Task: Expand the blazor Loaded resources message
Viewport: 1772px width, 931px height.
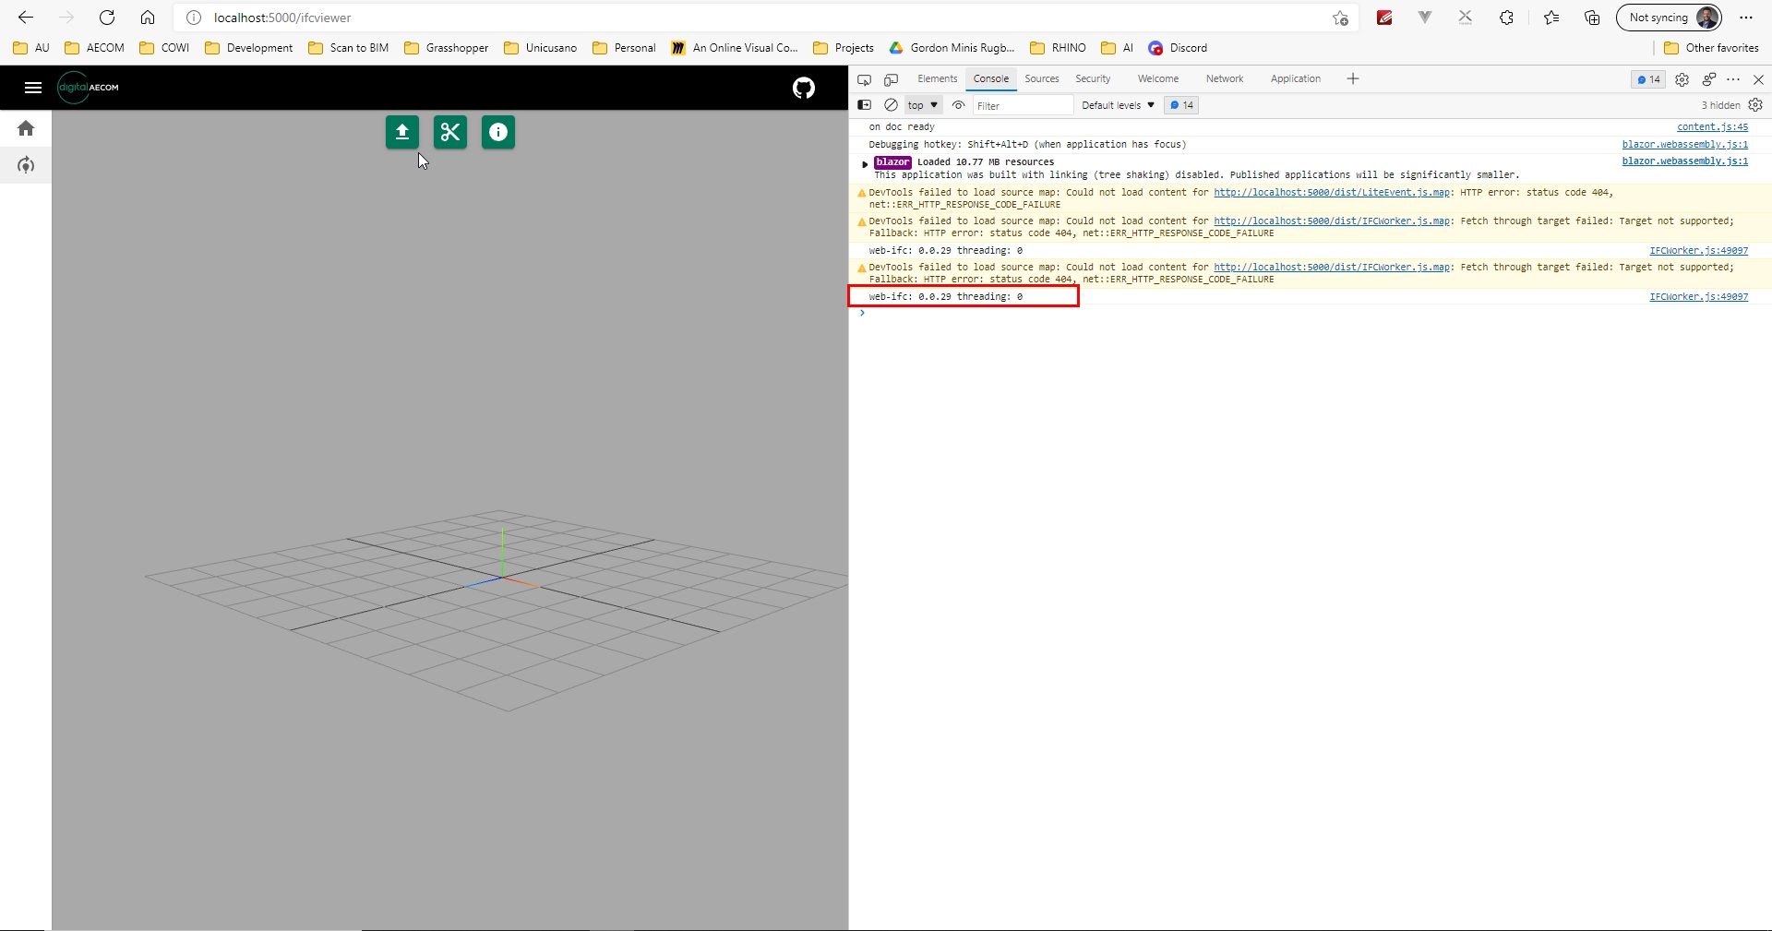Action: coord(865,163)
